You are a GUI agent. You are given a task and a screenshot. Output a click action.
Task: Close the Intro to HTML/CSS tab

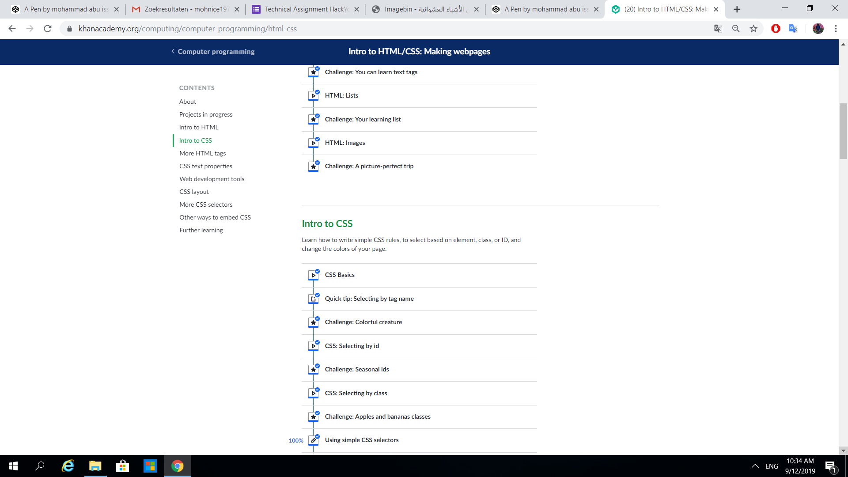tap(716, 9)
